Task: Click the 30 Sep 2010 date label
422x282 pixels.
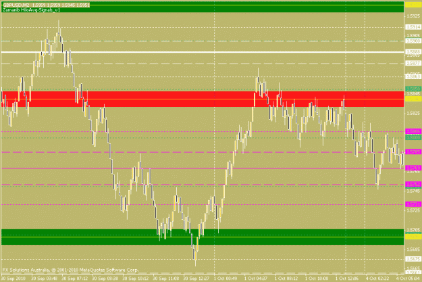Action: click(14, 278)
